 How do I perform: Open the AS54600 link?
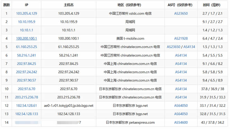181,122
